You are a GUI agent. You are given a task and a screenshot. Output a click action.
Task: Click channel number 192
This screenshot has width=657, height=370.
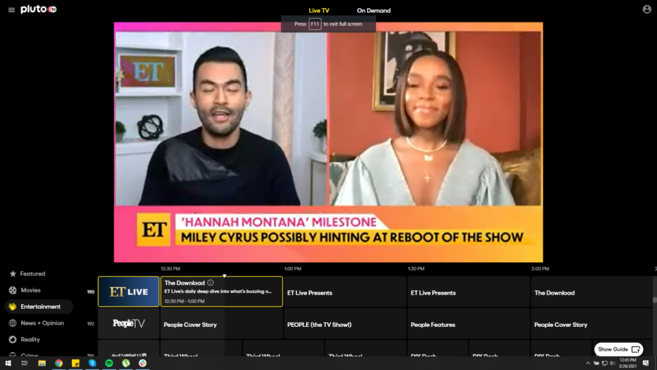(x=90, y=324)
